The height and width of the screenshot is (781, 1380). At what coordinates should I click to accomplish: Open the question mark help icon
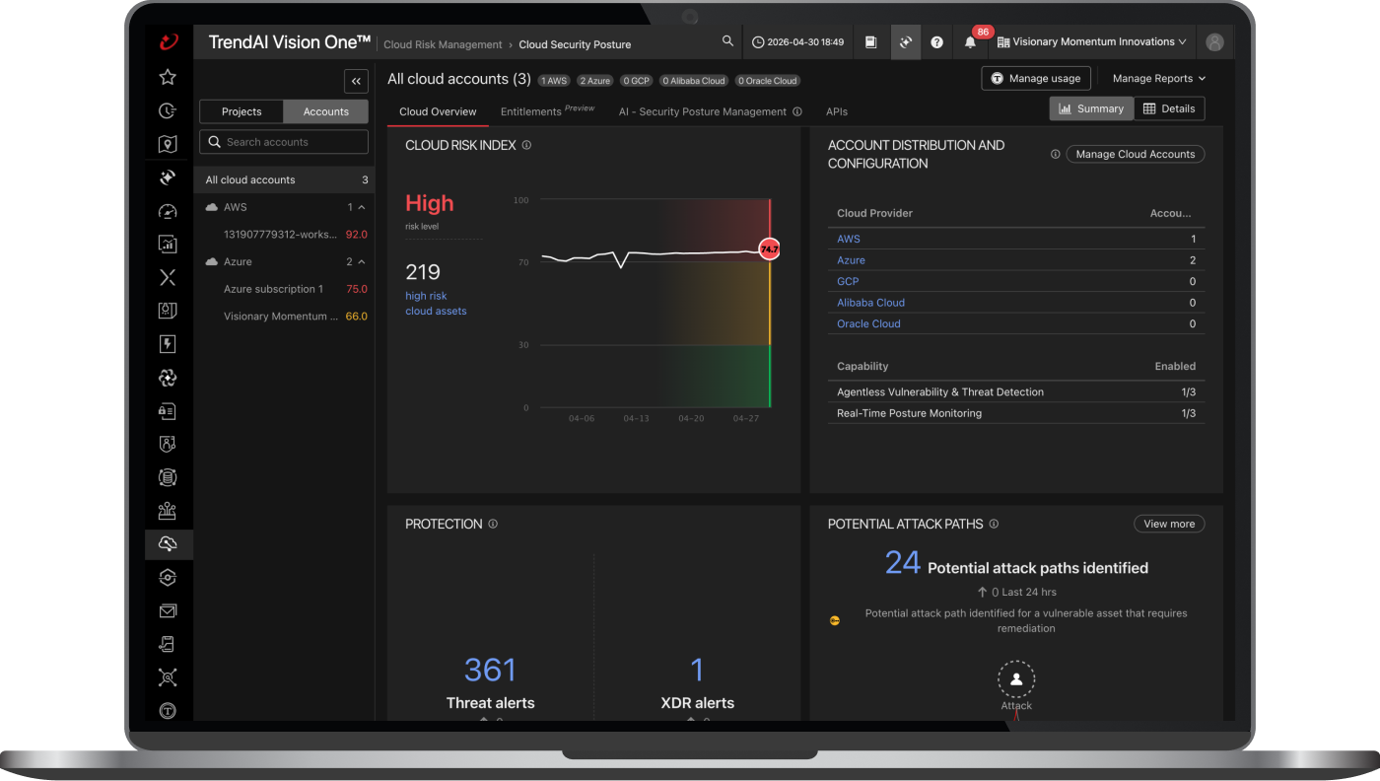click(x=937, y=42)
